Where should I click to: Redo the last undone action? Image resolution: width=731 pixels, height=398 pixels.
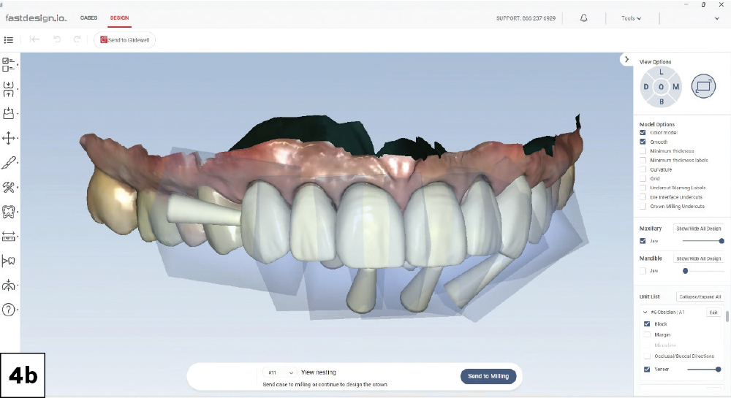(x=77, y=39)
